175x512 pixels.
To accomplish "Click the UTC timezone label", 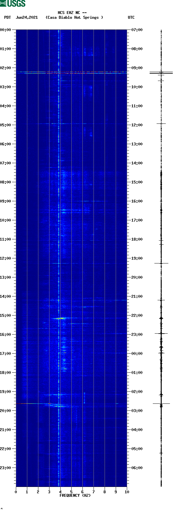I will (x=131, y=17).
